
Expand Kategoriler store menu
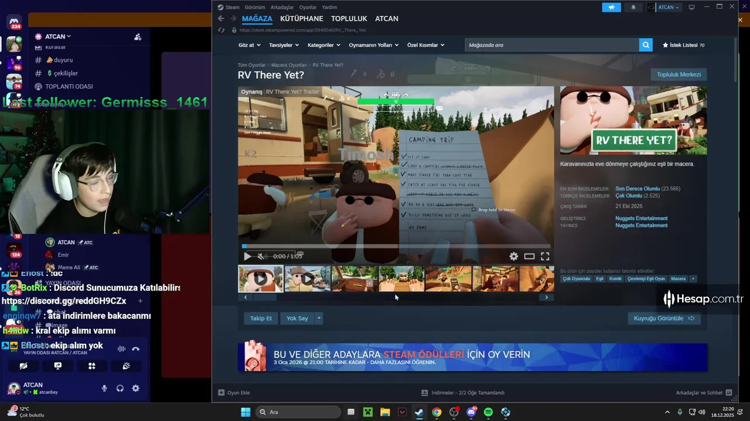[x=324, y=45]
